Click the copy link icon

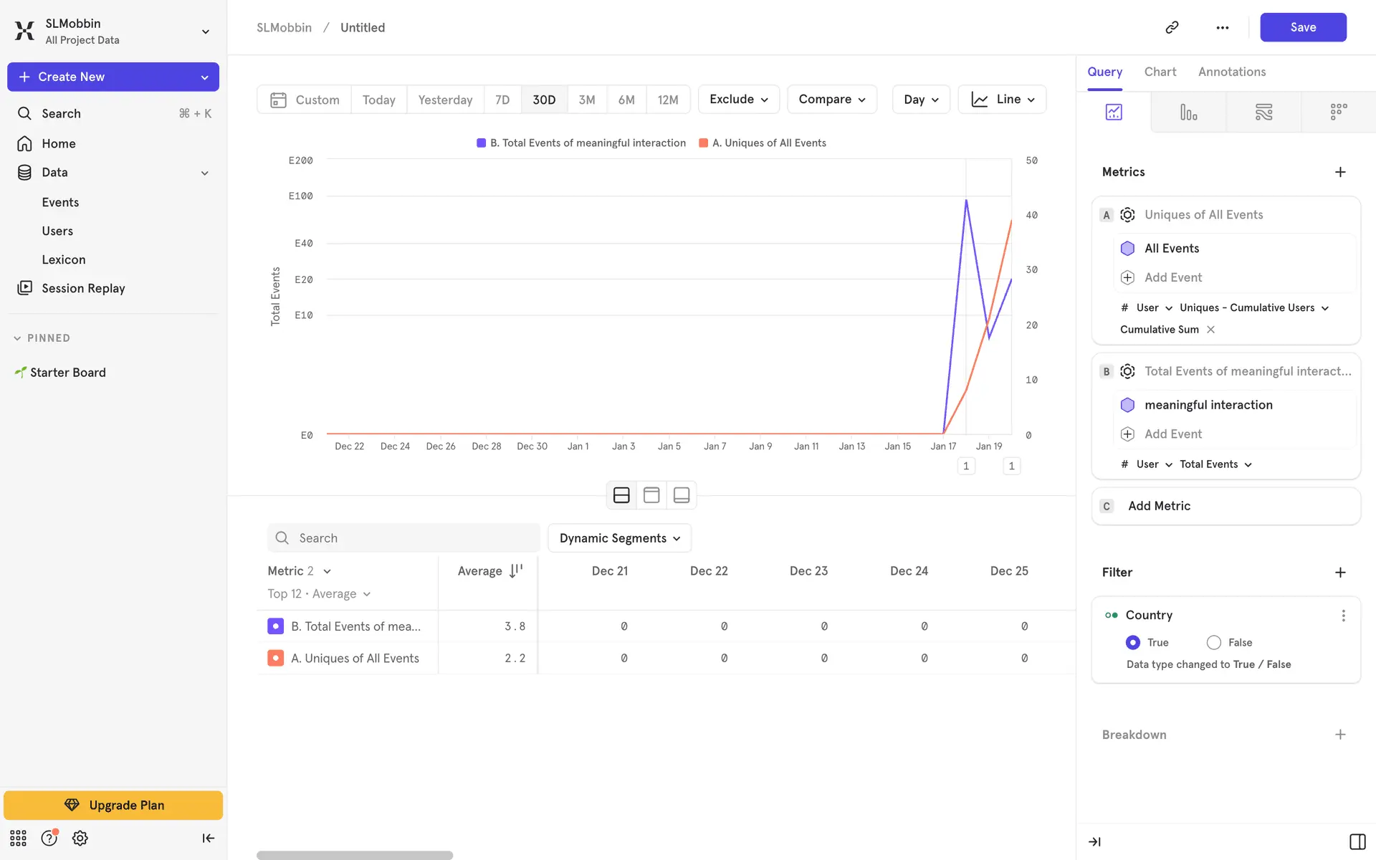(x=1172, y=27)
